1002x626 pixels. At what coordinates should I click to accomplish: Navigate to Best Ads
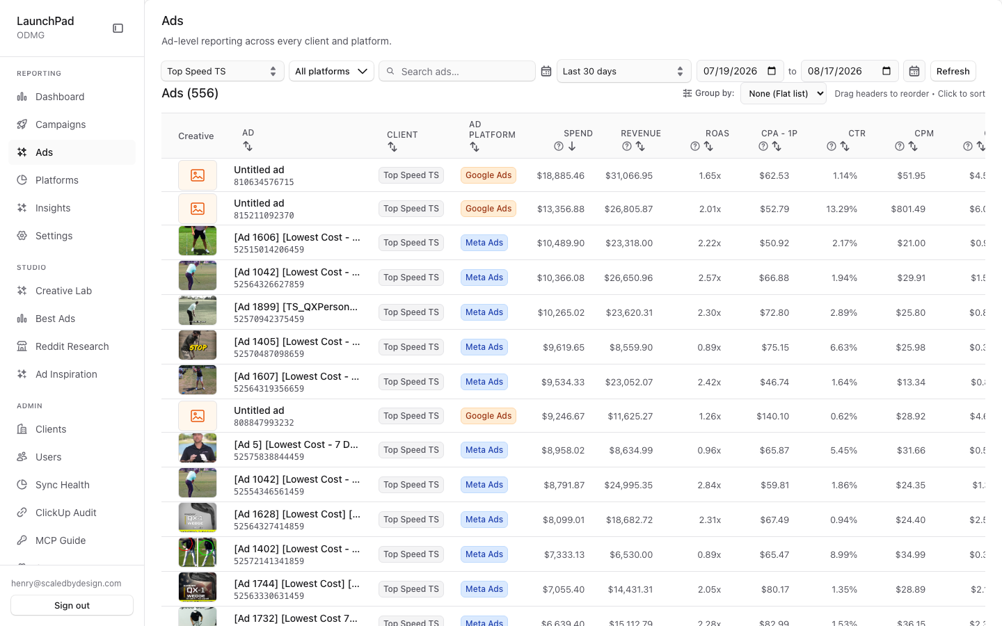(x=72, y=319)
